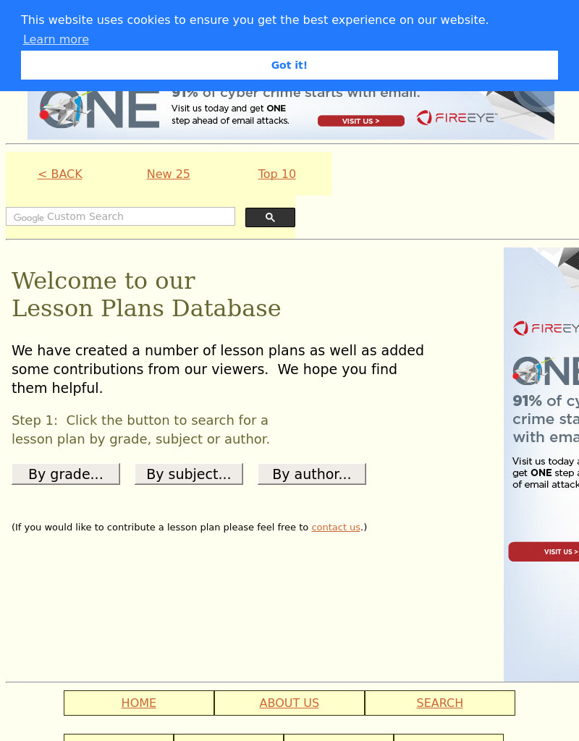Open the 'New 25' lesson plans link
579x741 pixels.
point(168,174)
